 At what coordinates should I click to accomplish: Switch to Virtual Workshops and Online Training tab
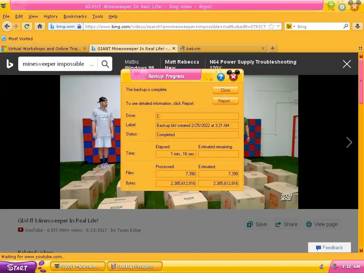coord(44,48)
